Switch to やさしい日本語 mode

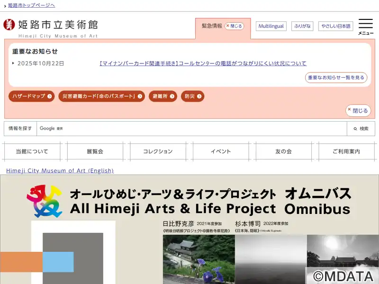336,26
